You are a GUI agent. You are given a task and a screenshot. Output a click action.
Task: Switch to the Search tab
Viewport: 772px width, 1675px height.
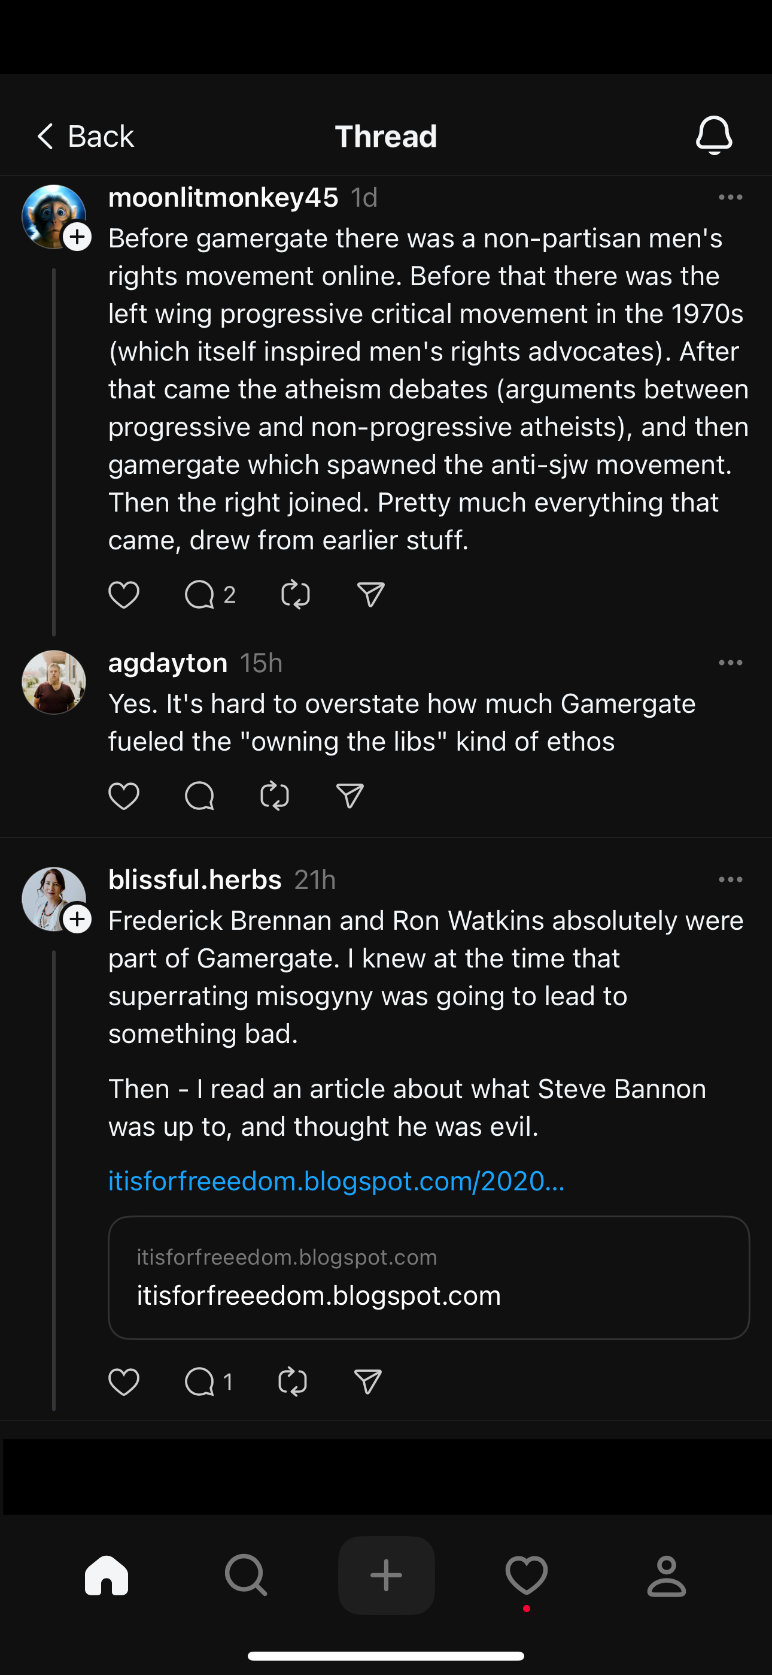tap(245, 1576)
